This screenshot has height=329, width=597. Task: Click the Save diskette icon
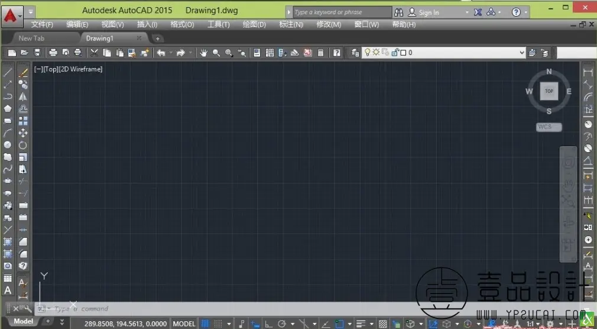[x=37, y=53]
